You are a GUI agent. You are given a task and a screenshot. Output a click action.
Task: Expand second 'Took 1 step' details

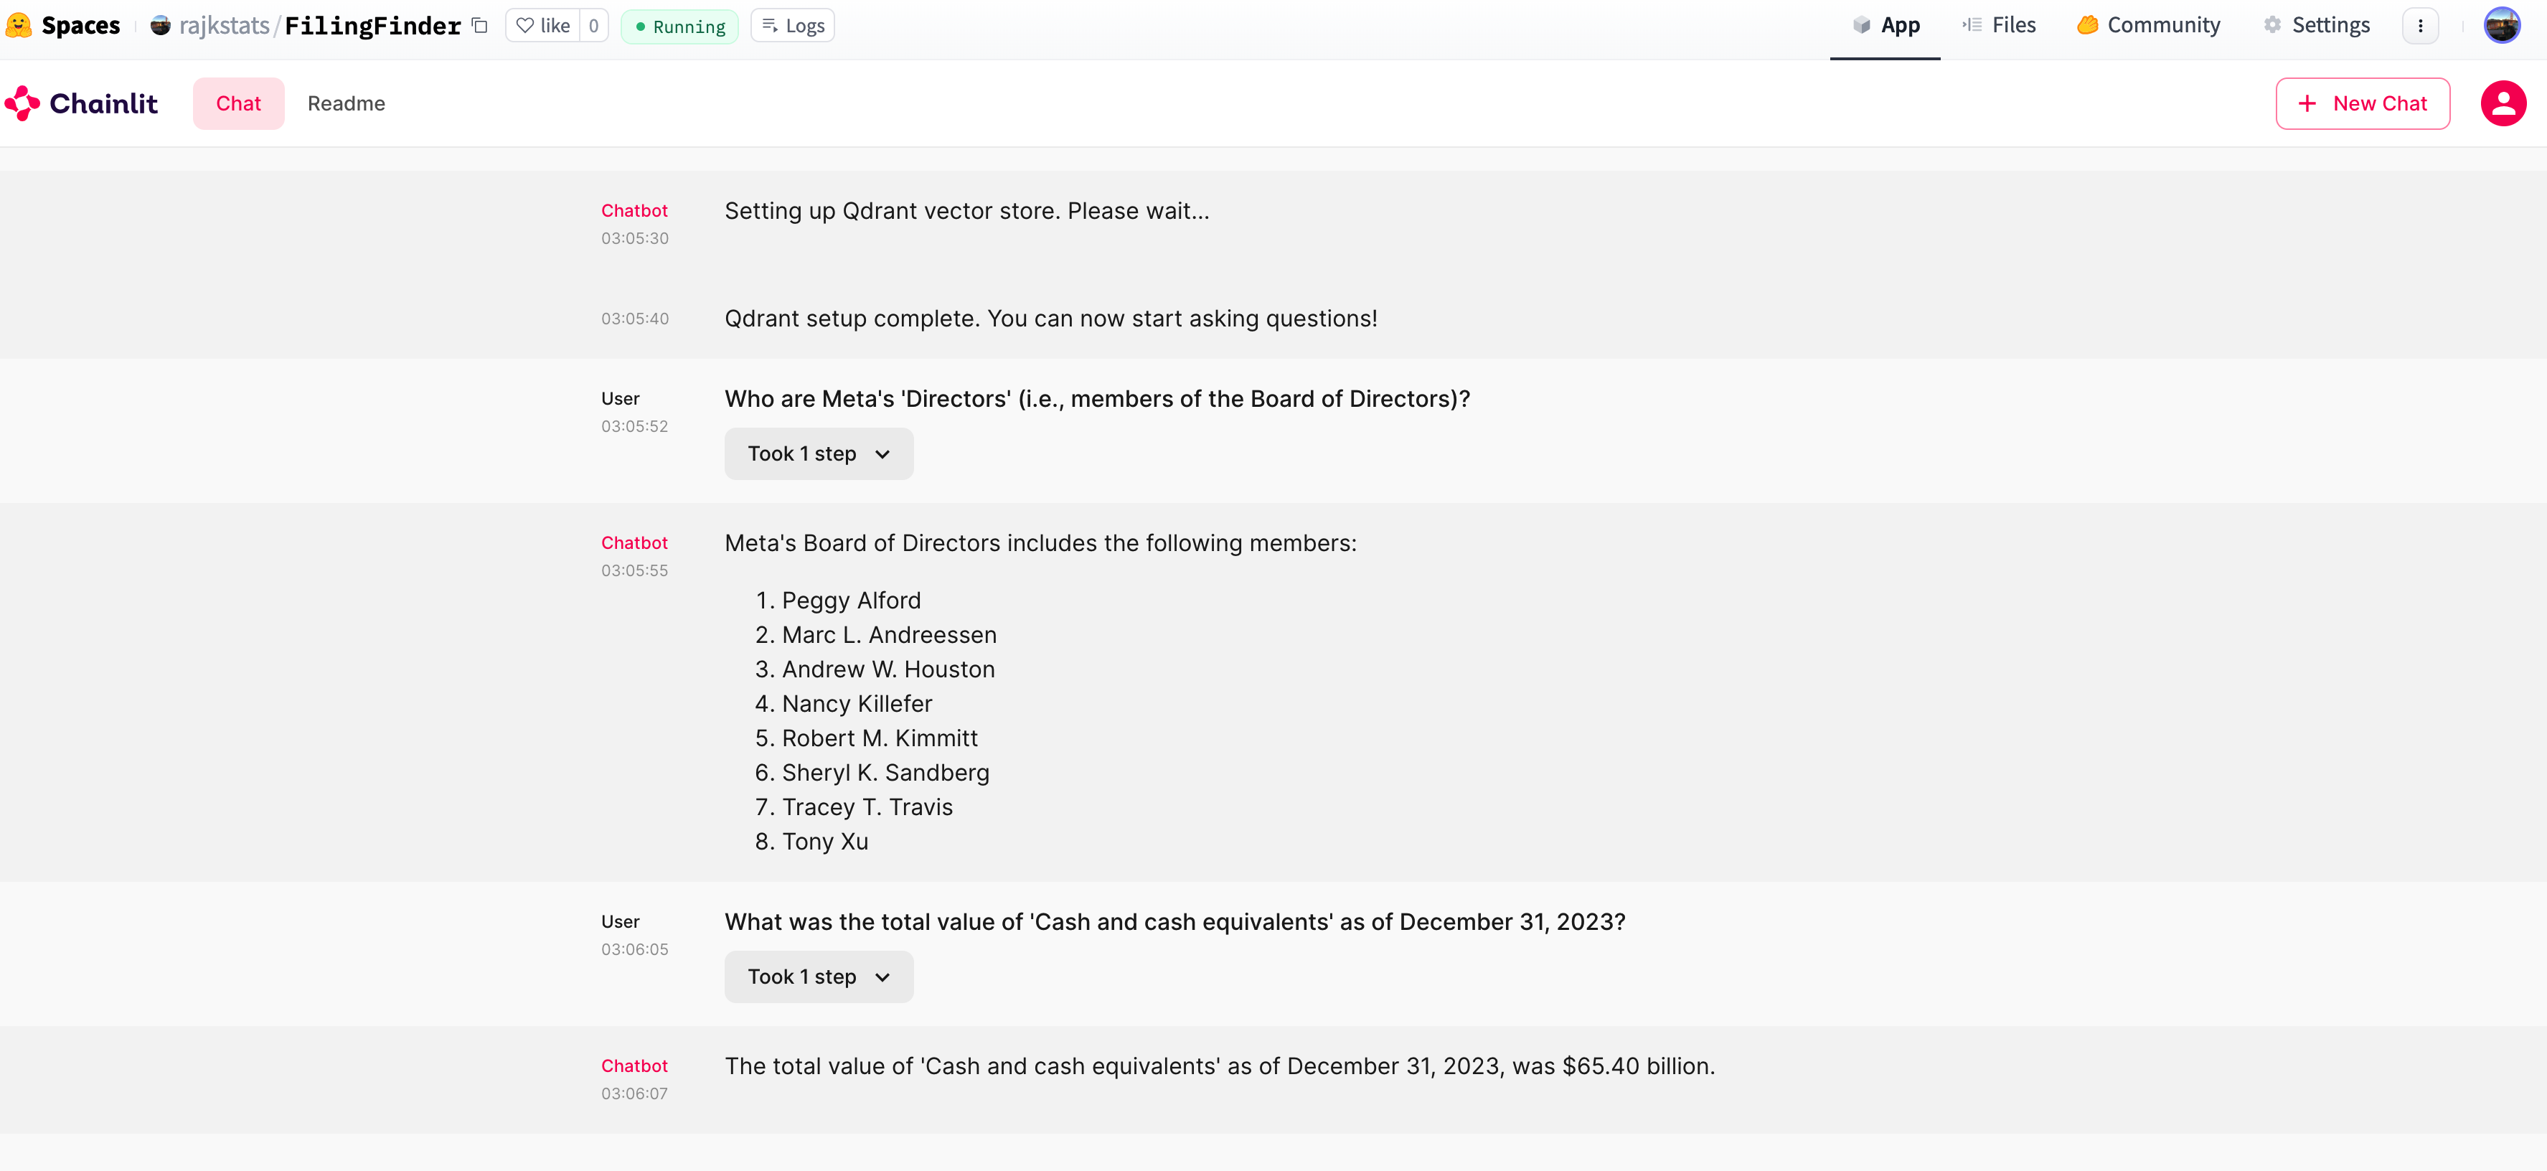coord(818,977)
